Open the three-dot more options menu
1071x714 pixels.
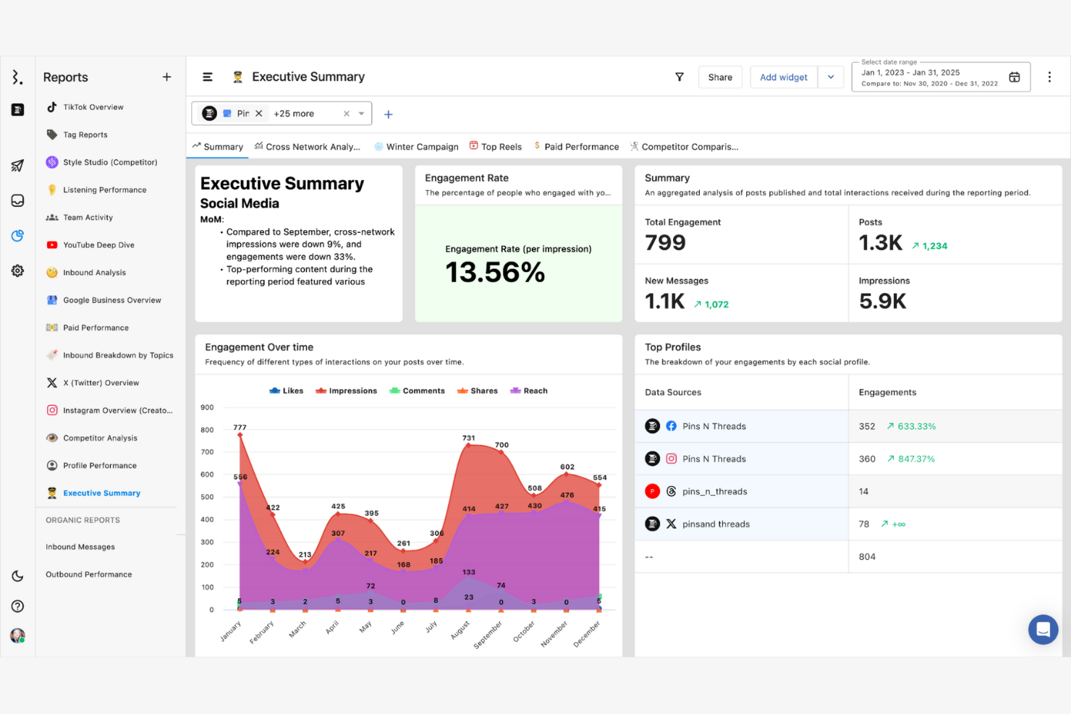click(x=1049, y=77)
